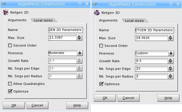Check Allow Quadrangles option
Viewport: 182px width, 112px height.
(10, 84)
